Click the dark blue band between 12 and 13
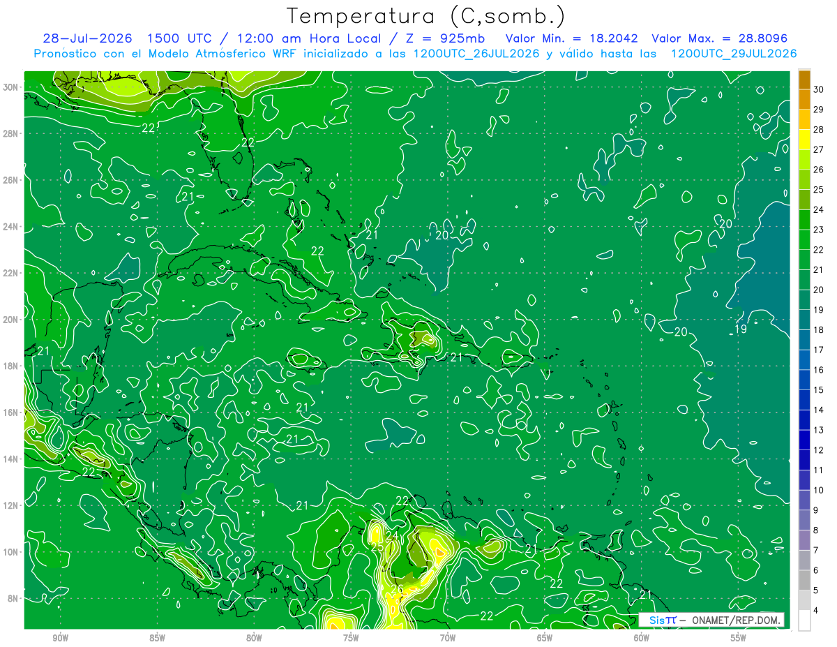The width and height of the screenshot is (837, 647). click(804, 440)
